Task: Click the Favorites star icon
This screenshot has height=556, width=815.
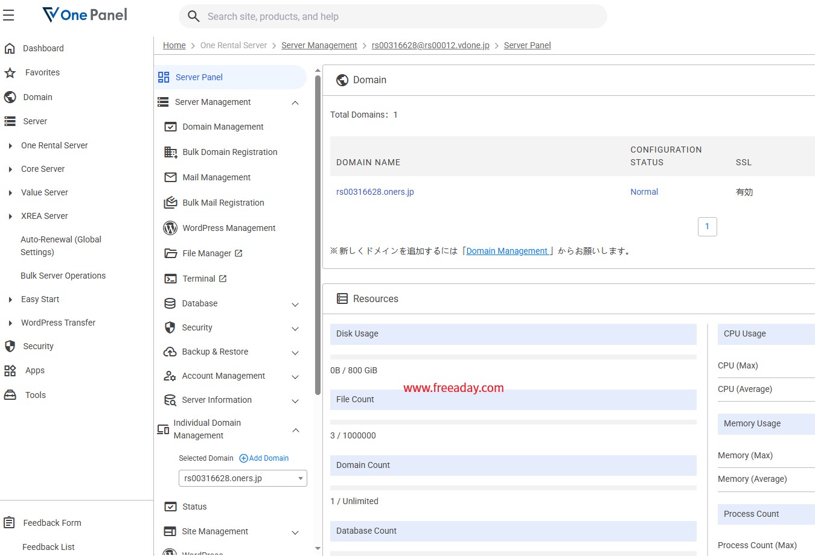Action: (x=10, y=73)
